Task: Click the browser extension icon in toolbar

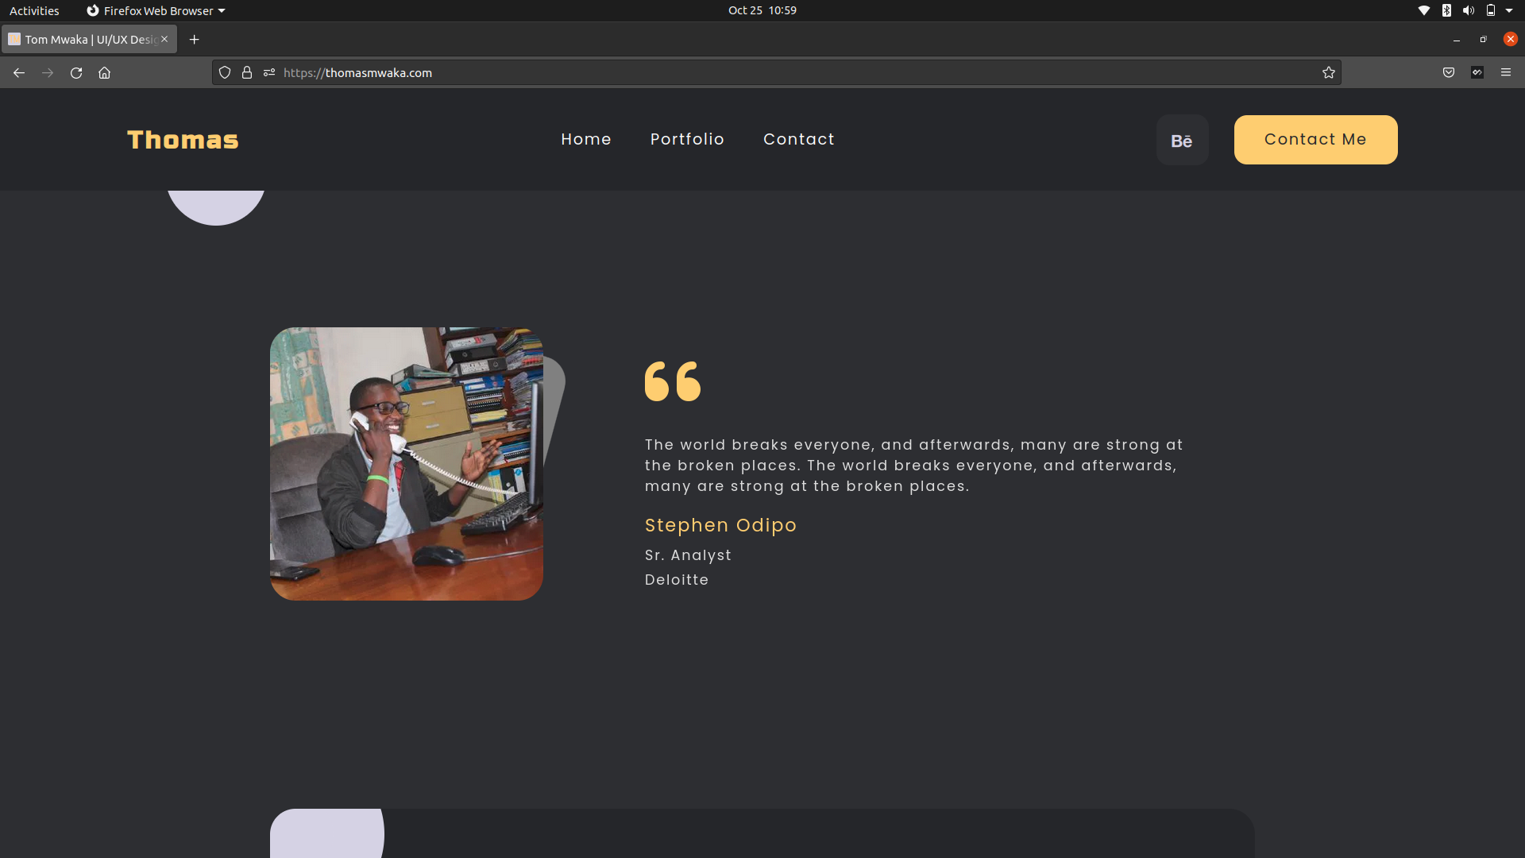Action: [x=1477, y=72]
